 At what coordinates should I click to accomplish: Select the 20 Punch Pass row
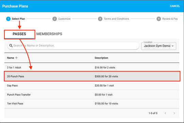click(92, 76)
